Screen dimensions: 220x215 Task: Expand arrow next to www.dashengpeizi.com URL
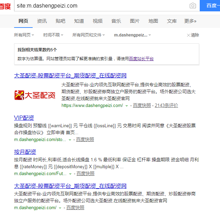tap(127, 106)
